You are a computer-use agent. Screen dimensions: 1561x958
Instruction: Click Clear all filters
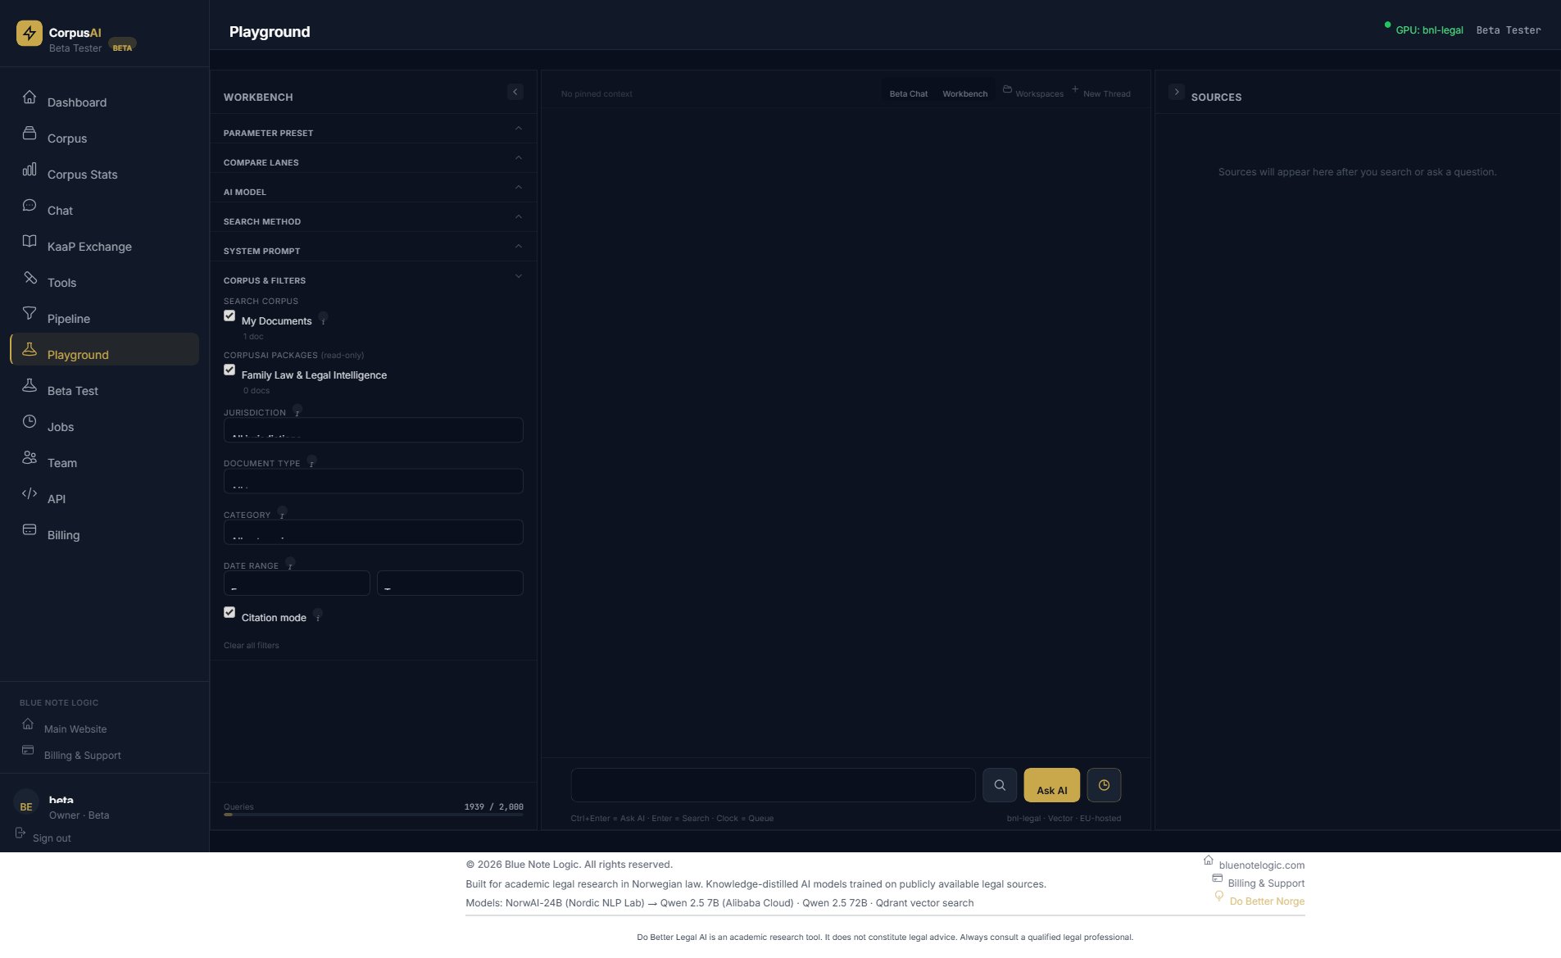pyautogui.click(x=252, y=645)
